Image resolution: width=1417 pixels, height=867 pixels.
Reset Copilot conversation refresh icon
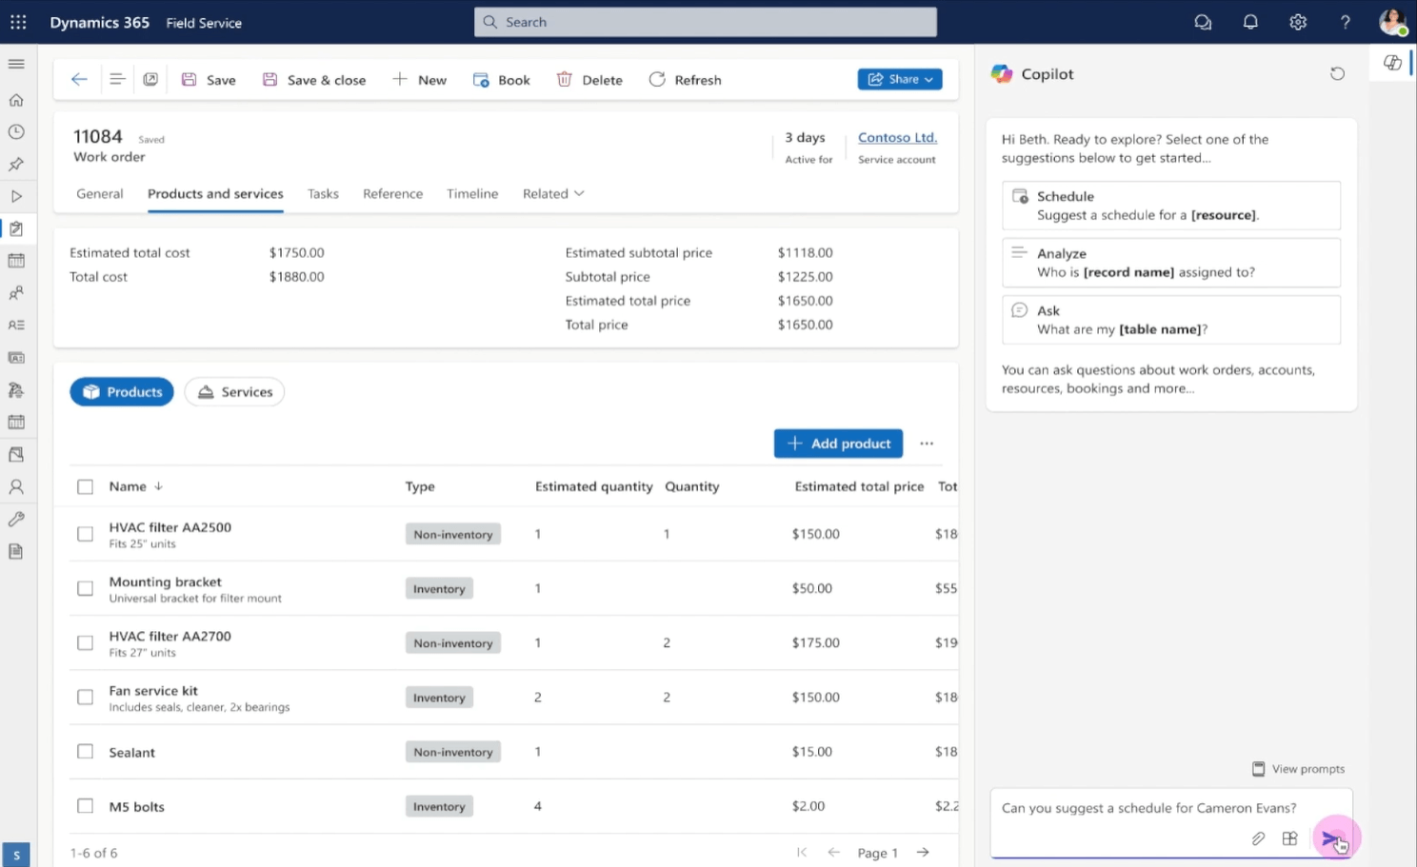click(x=1337, y=73)
